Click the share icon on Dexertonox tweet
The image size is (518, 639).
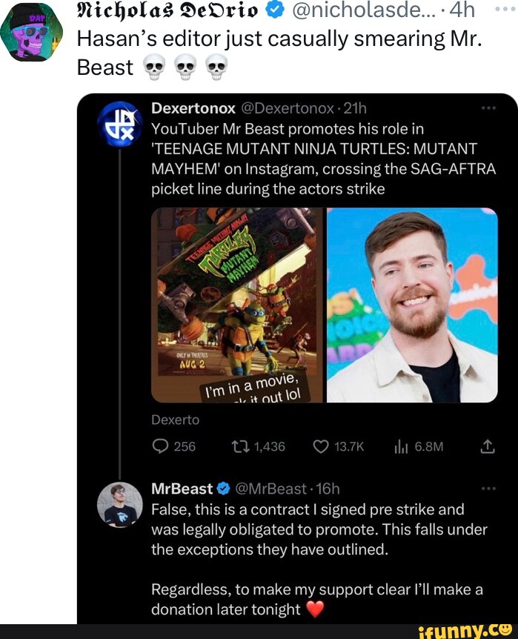pyautogui.click(x=488, y=446)
